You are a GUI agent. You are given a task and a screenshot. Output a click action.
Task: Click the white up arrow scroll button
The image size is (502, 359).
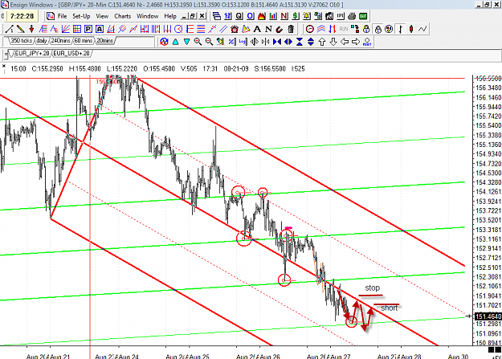coord(322,42)
